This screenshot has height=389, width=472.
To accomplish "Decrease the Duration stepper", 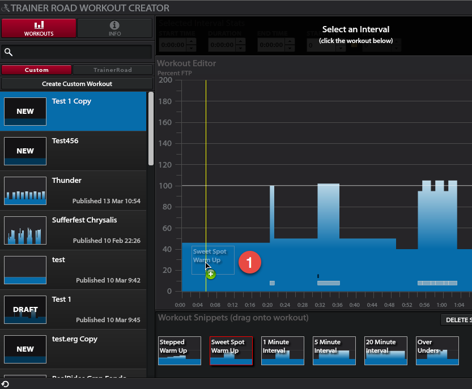I will (240, 49).
